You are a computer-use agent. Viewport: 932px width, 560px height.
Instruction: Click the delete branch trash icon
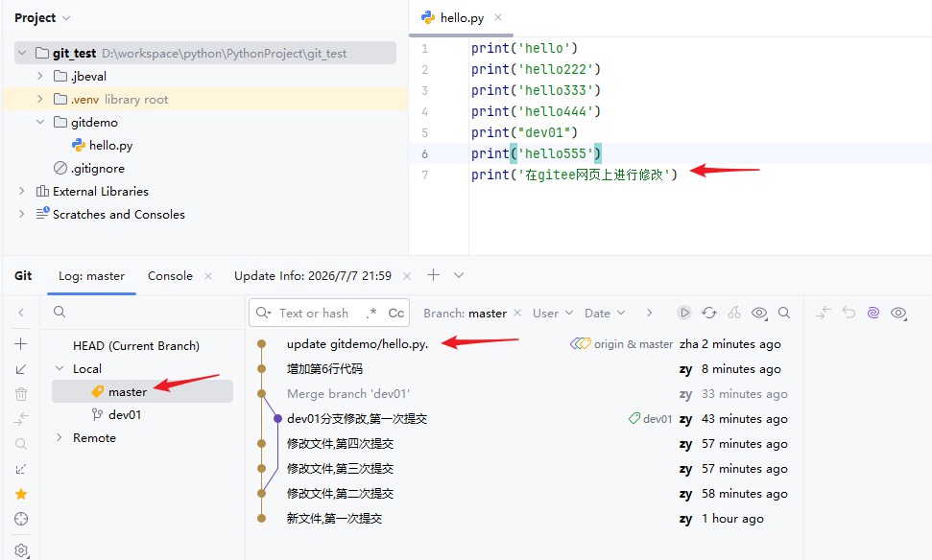(x=21, y=394)
